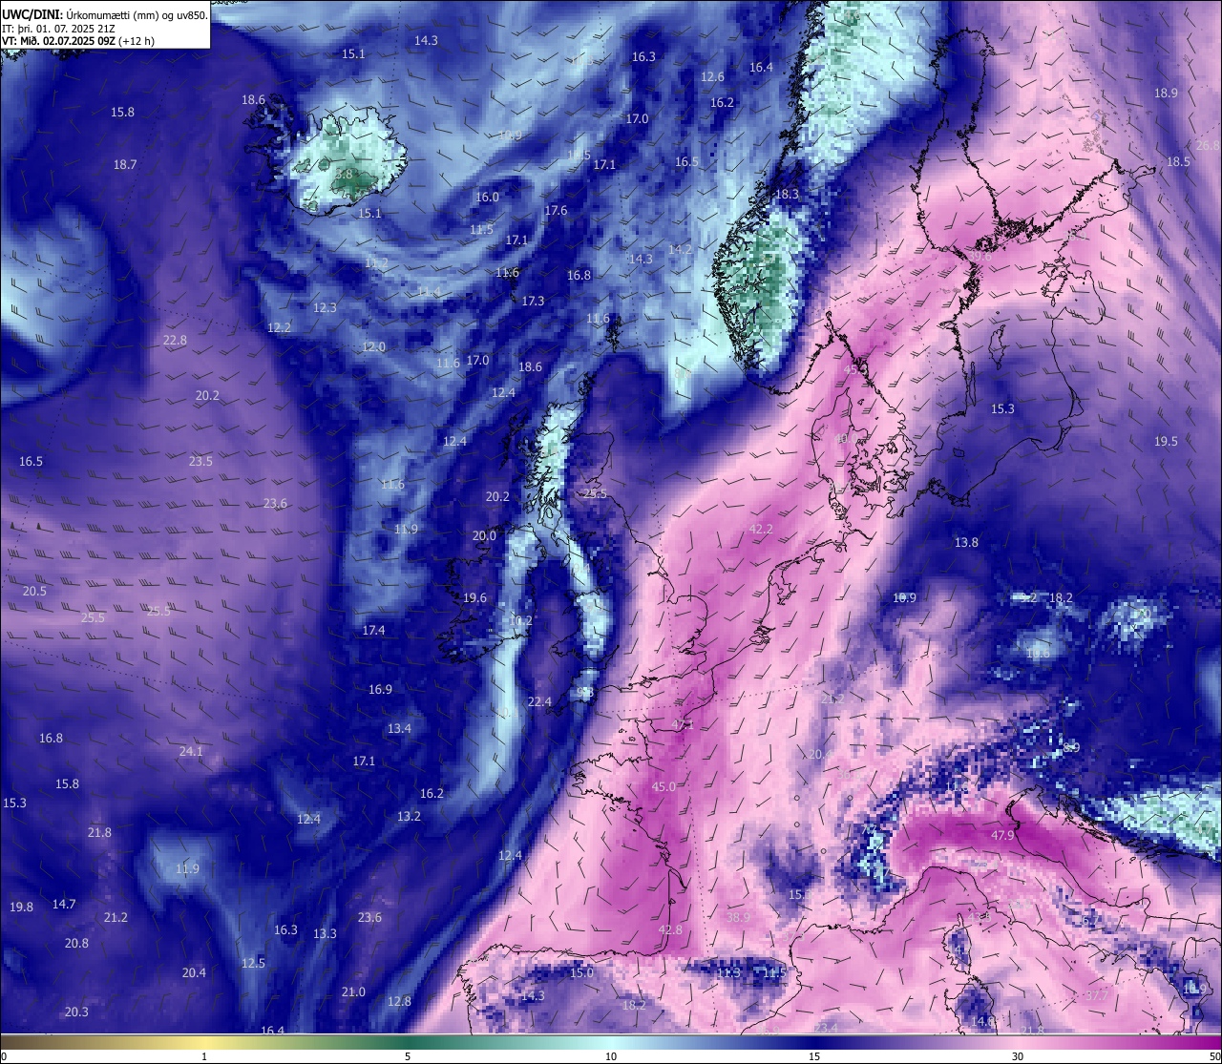Click the 19.5 value on the map

coord(1166,441)
